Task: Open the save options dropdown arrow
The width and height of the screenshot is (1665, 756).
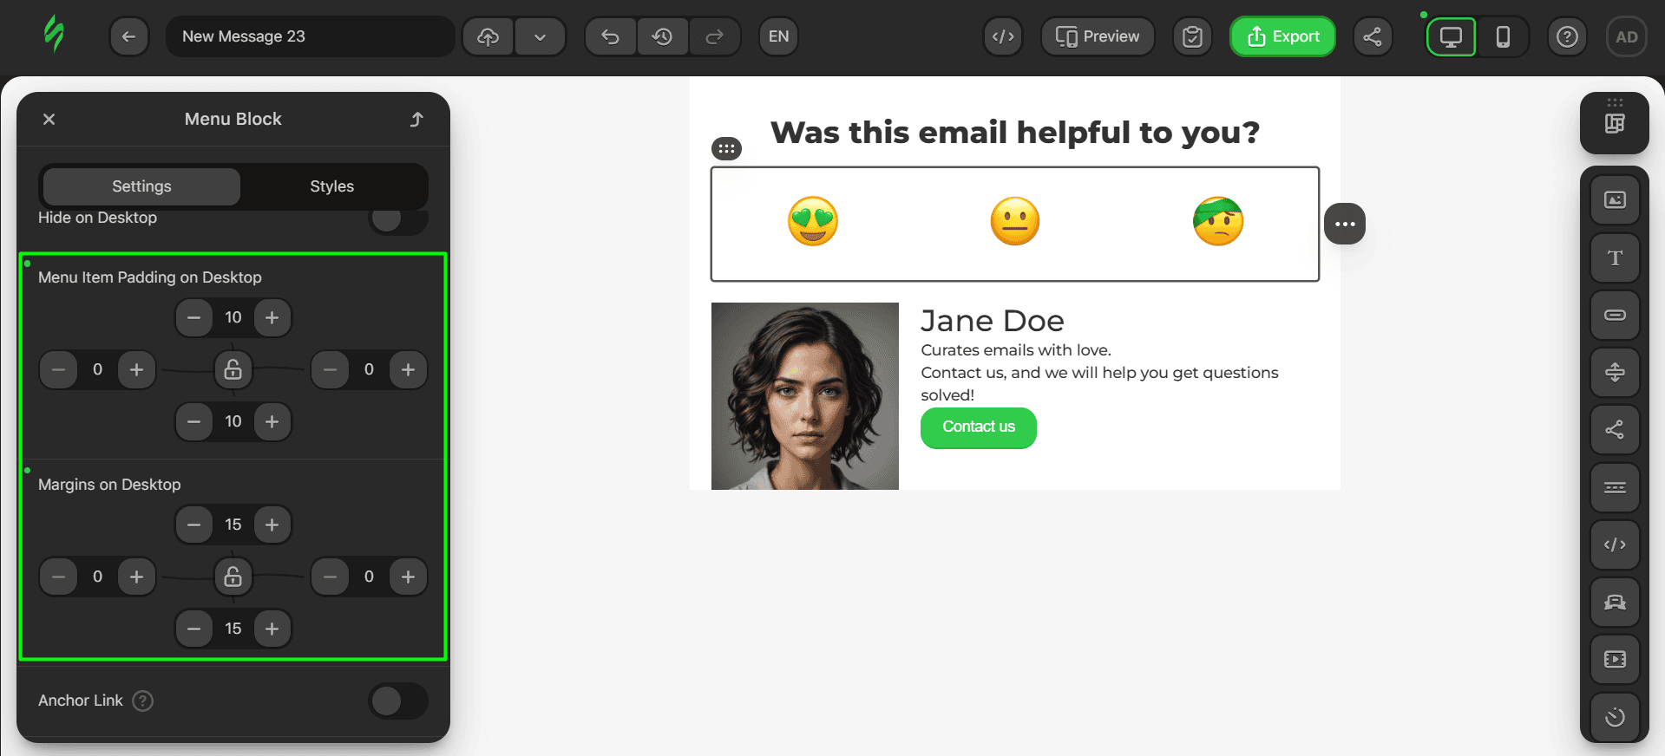Action: tap(540, 36)
